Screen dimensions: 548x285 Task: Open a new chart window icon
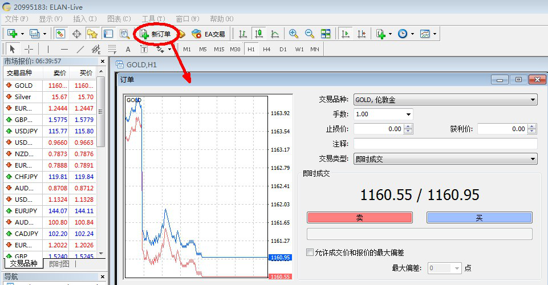click(x=12, y=34)
